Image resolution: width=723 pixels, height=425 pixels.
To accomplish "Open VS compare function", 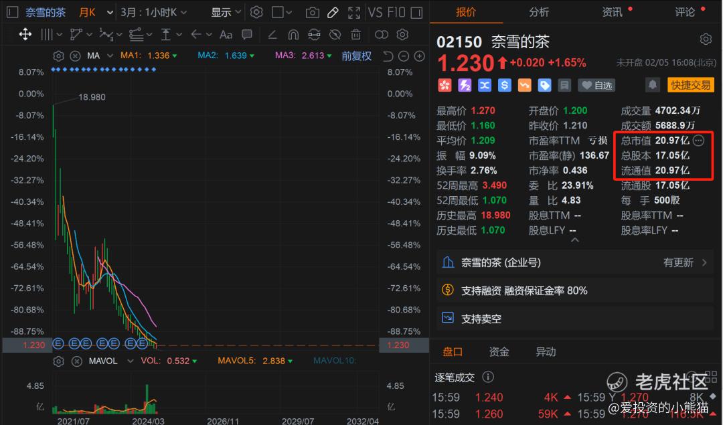I will 375,12.
